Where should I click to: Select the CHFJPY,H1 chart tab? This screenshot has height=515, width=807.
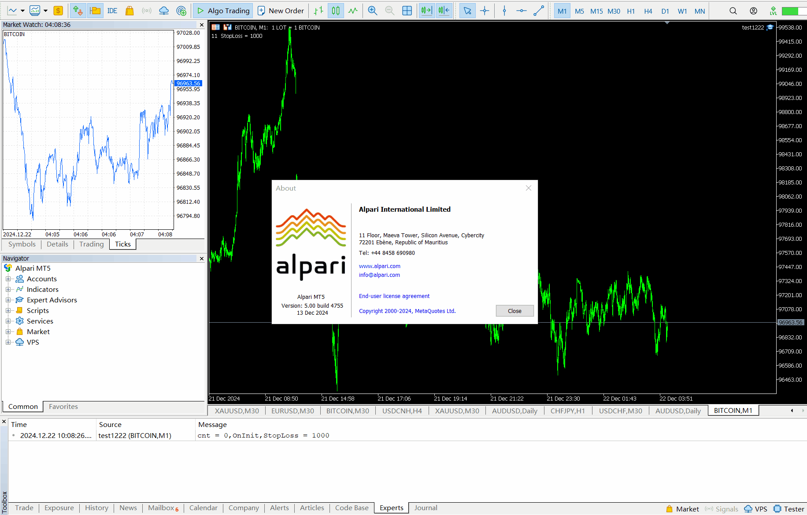(x=567, y=411)
